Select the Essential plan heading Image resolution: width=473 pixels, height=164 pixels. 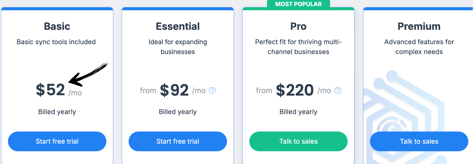[x=178, y=26]
